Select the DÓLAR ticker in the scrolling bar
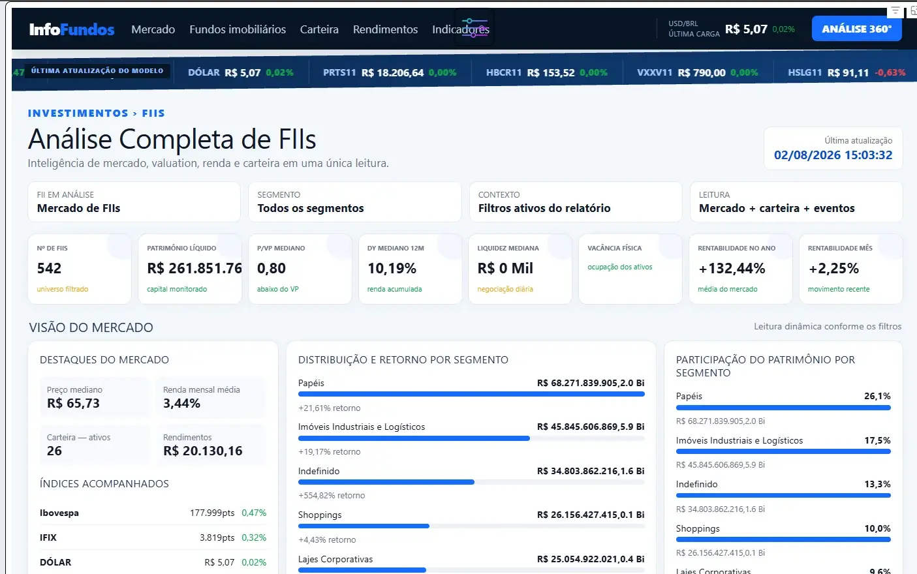The height and width of the screenshot is (574, 917). tap(241, 72)
